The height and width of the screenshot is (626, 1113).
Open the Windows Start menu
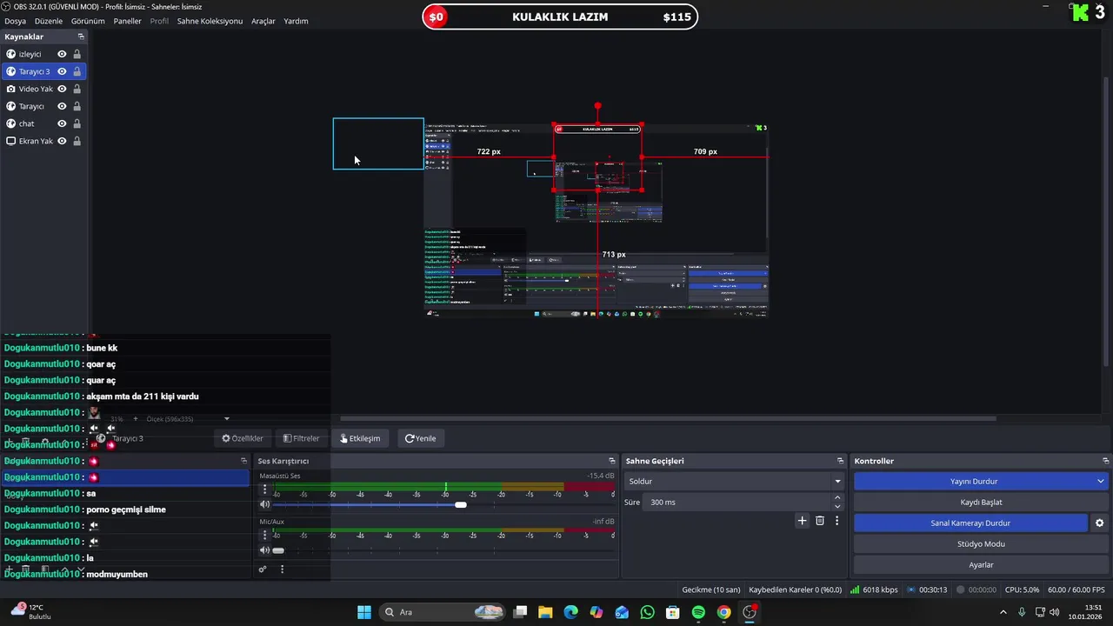tap(364, 612)
